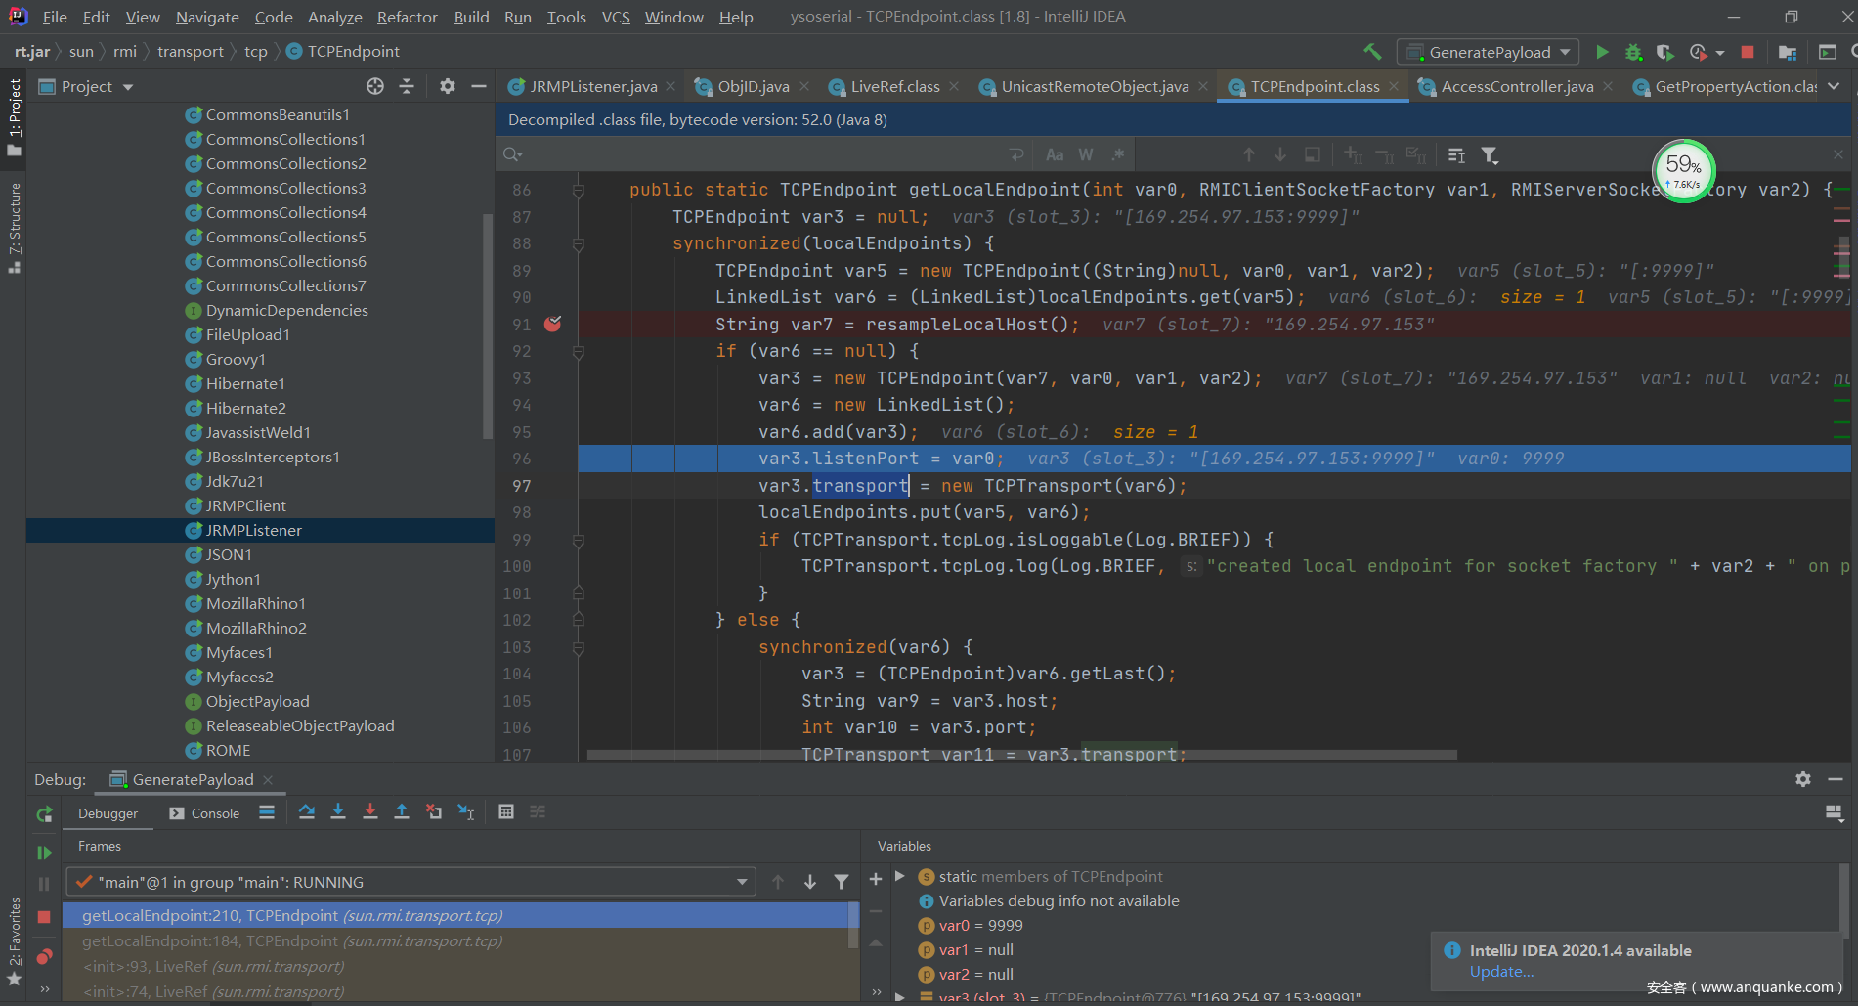Open Evaluate Expression calculator icon
This screenshot has height=1006, width=1858.
click(x=506, y=812)
